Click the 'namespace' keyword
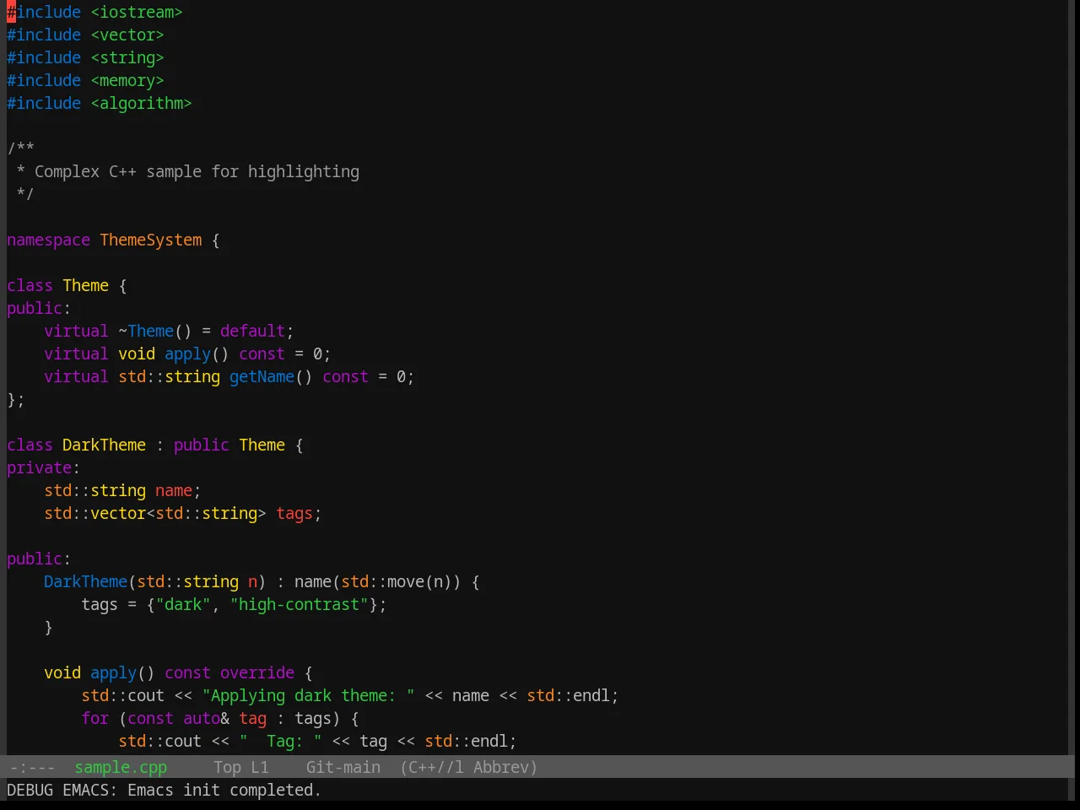1080x810 pixels. [x=48, y=240]
